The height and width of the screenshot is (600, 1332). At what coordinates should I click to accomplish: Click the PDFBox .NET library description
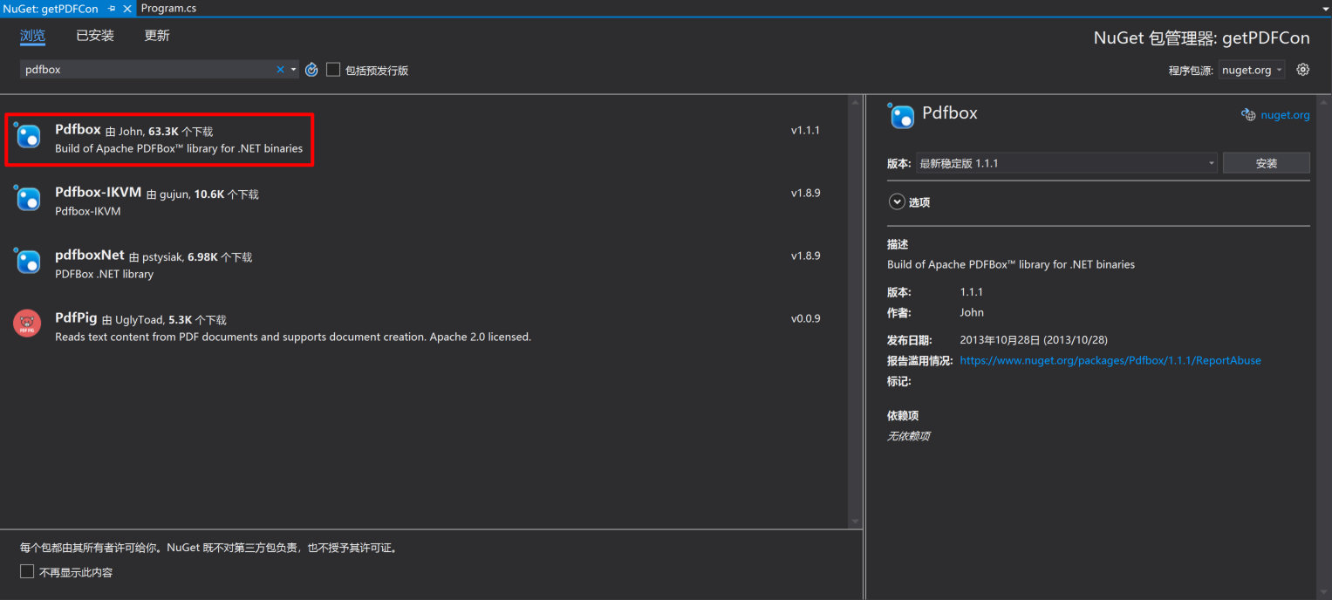click(x=104, y=274)
